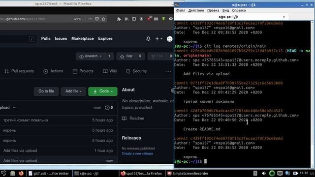Open the Действия menu in terminal

[x=196, y=10]
